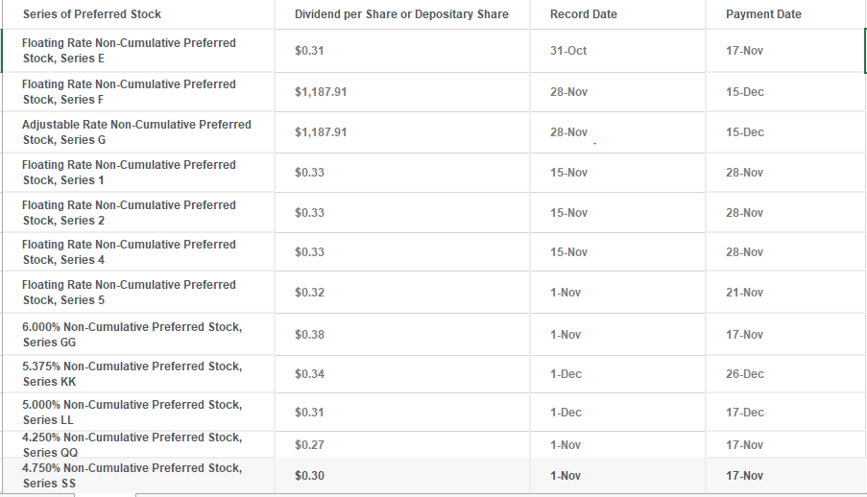Image resolution: width=867 pixels, height=497 pixels.
Task: Click the Floating Rate Series E stock name
Action: point(129,51)
